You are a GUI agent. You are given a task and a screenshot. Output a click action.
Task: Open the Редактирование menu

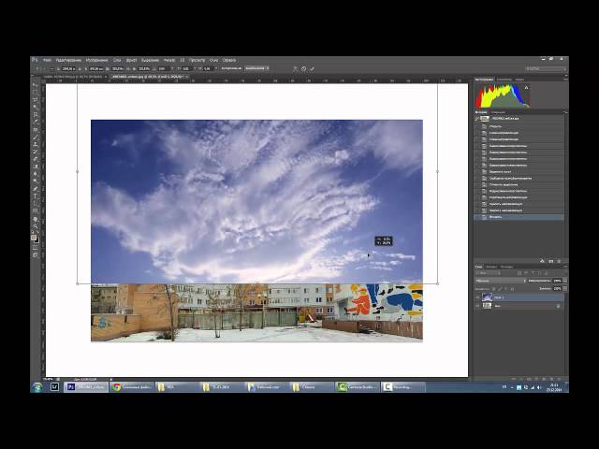click(68, 60)
